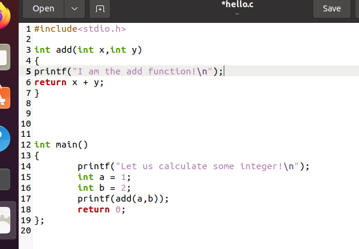Screen dimensions: 359x249
Task: Save the hello.c file
Action: click(332, 8)
